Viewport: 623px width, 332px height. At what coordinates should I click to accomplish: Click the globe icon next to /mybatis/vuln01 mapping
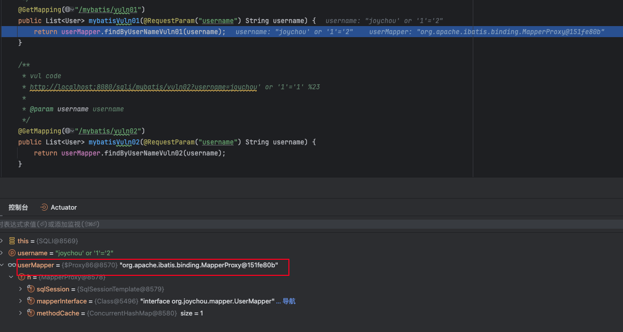click(x=68, y=10)
